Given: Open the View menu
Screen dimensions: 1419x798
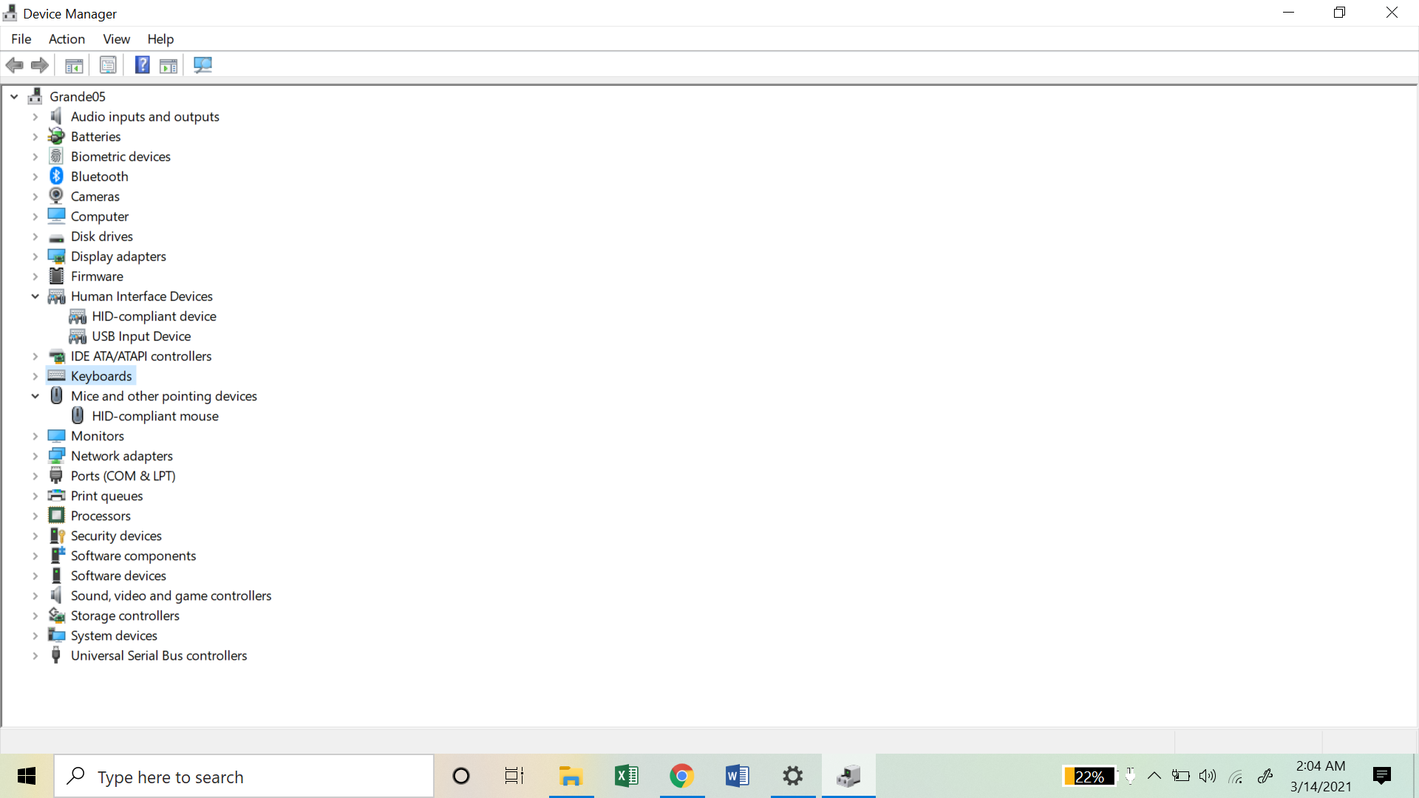Looking at the screenshot, I should pyautogui.click(x=116, y=39).
